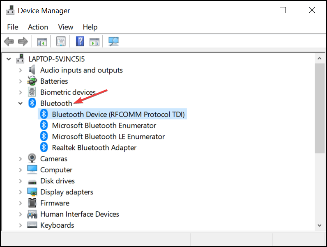Open the View menu
This screenshot has width=327, height=247.
coord(65,27)
